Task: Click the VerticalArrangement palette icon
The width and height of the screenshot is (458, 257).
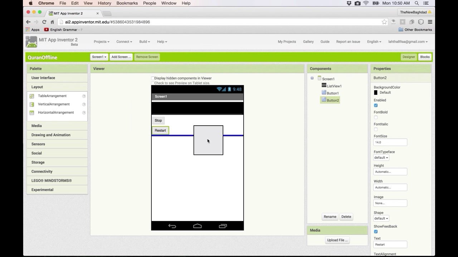Action: pos(32,104)
